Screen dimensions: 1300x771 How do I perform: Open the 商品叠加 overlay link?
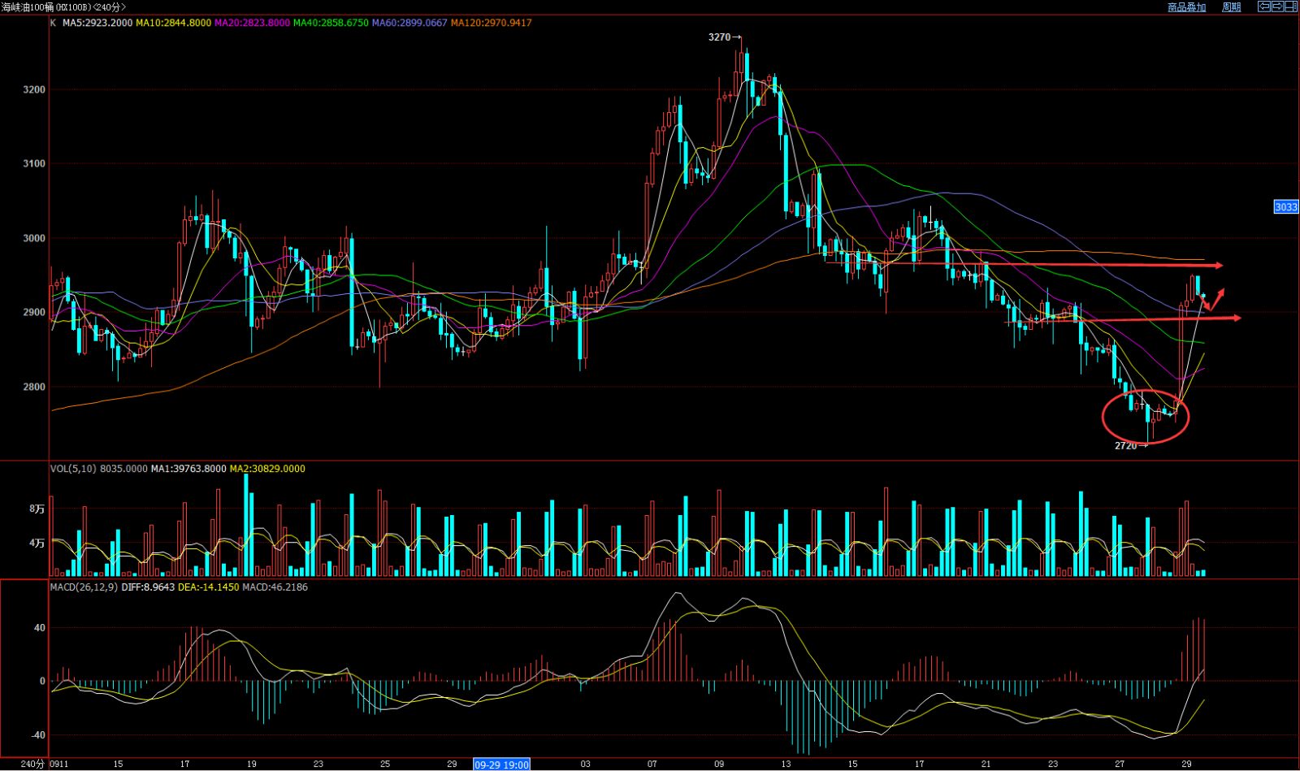tap(1187, 6)
